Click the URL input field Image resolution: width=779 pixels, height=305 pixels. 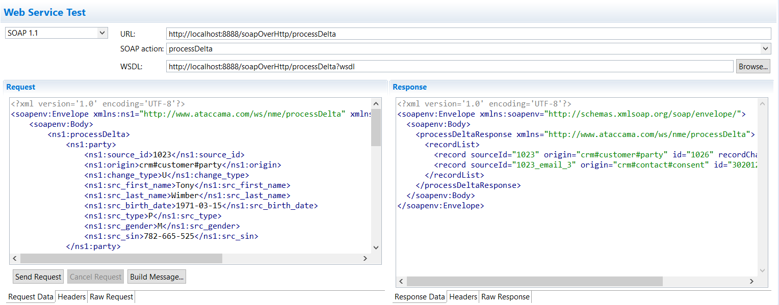pos(468,34)
